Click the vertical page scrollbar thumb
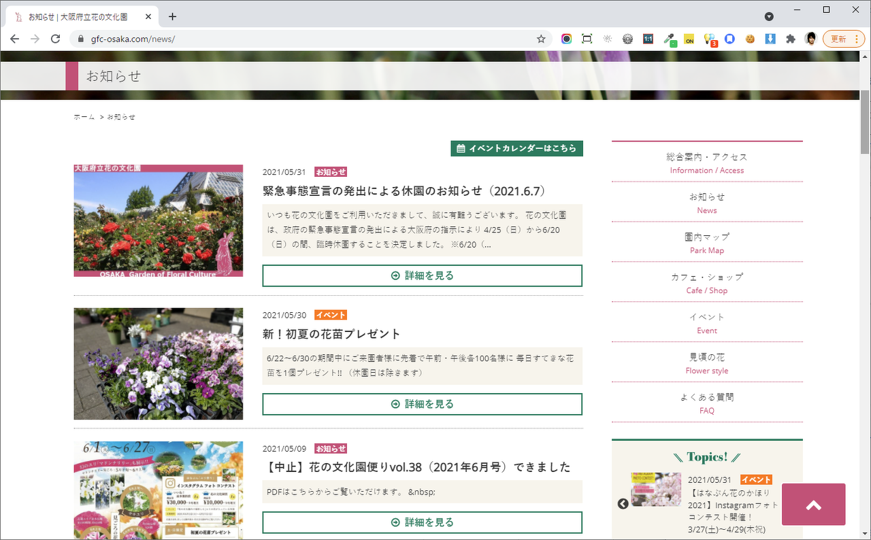Image resolution: width=871 pixels, height=540 pixels. tap(865, 122)
